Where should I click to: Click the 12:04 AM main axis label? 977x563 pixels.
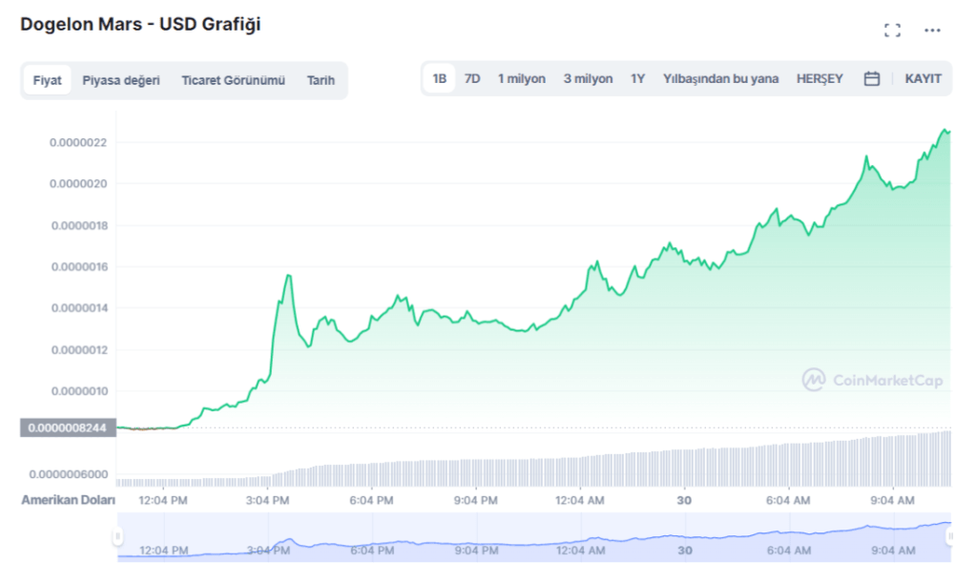(579, 501)
